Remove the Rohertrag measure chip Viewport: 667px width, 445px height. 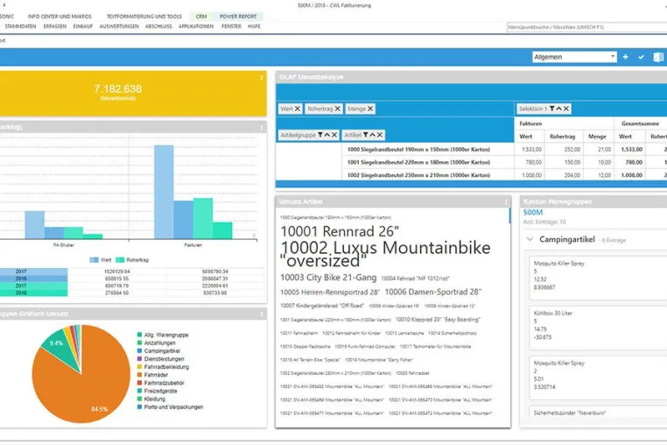pyautogui.click(x=337, y=109)
